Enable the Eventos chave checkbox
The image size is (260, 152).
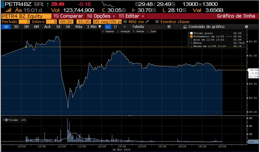[x=157, y=21]
